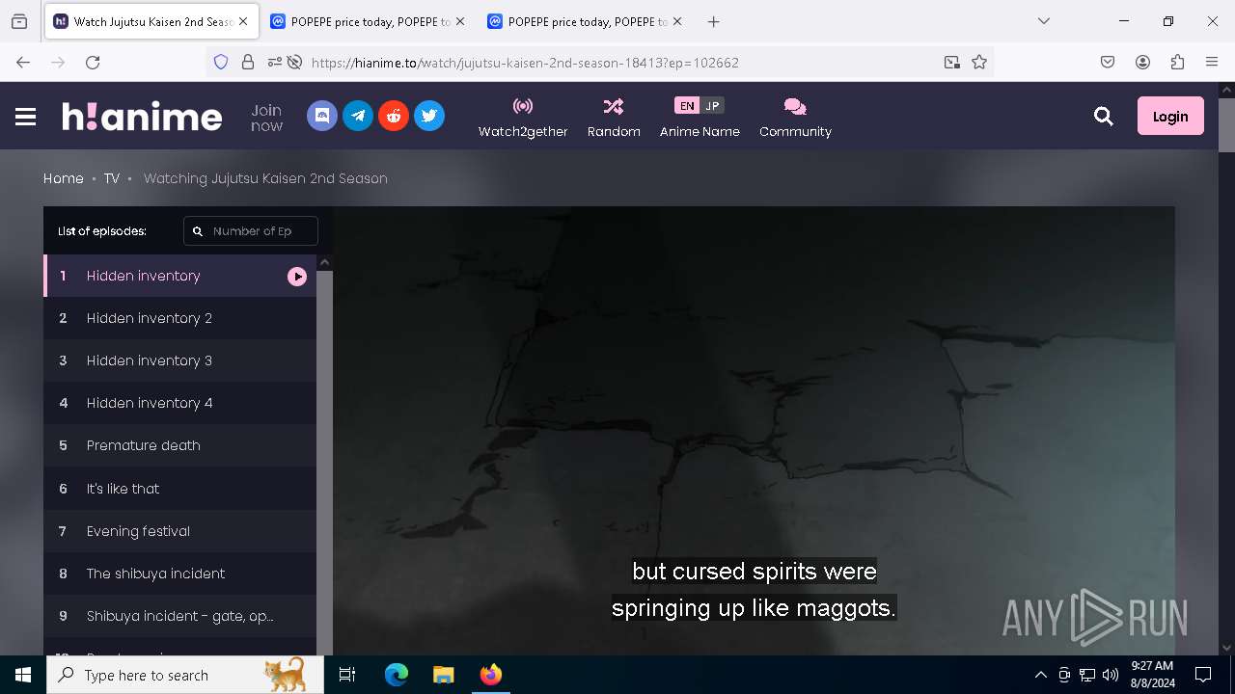Open Firefox account icon
Viewport: 1235px width, 694px height.
tap(1142, 62)
